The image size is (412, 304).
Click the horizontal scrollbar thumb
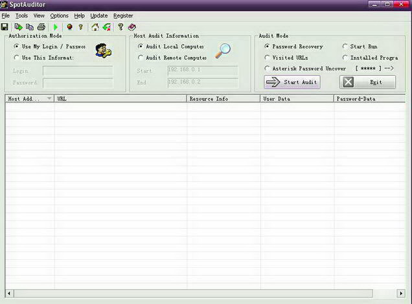point(194,293)
